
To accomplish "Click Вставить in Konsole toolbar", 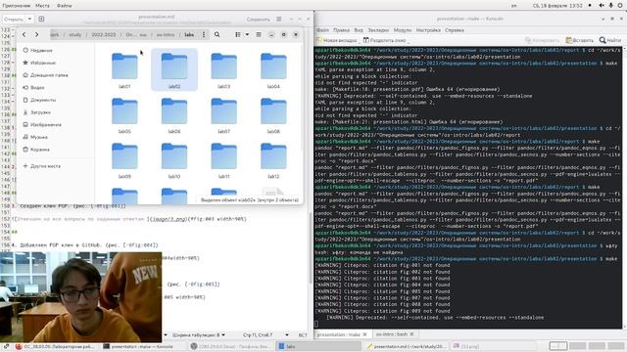I will (x=579, y=40).
